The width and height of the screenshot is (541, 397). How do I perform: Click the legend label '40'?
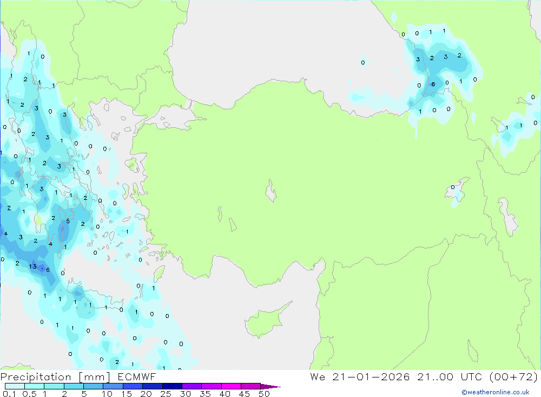point(225,394)
